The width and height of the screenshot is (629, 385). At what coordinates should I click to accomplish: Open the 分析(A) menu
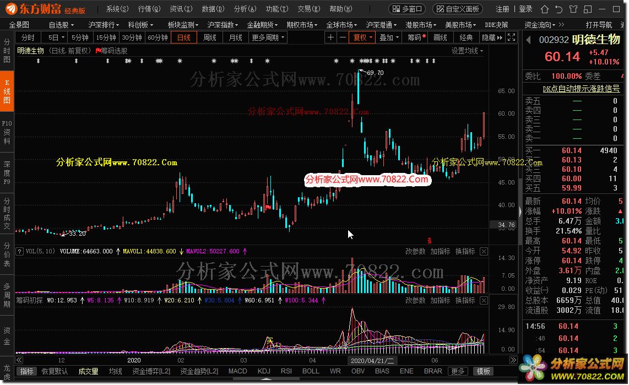coord(245,9)
